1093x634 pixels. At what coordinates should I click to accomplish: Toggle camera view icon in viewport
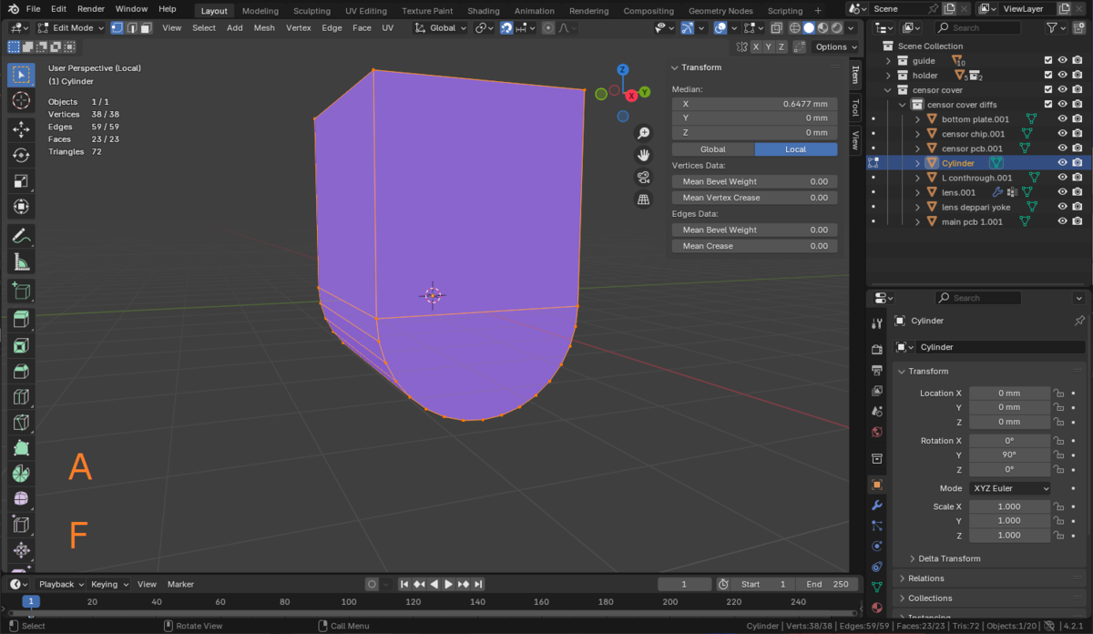coord(644,177)
